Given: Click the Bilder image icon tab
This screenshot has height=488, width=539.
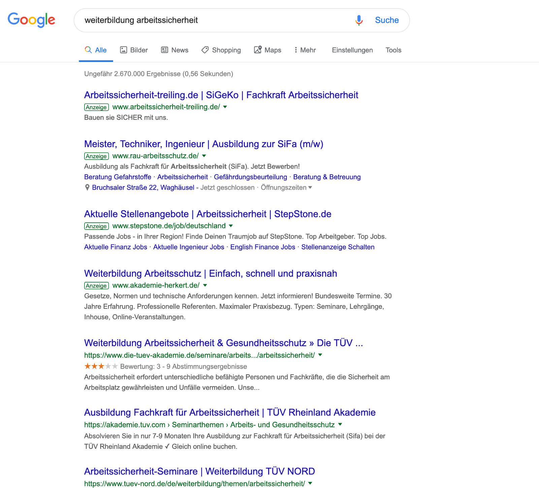Looking at the screenshot, I should [124, 50].
